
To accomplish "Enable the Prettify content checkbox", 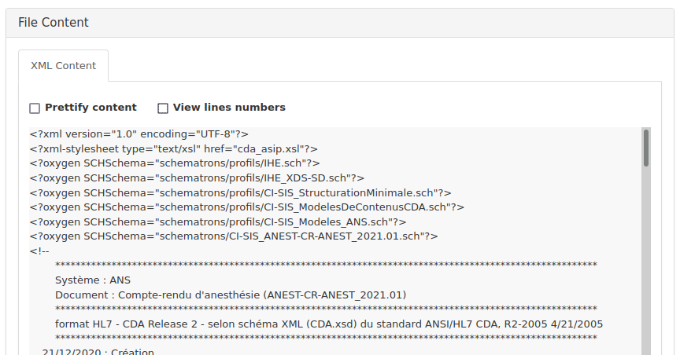I will 35,108.
